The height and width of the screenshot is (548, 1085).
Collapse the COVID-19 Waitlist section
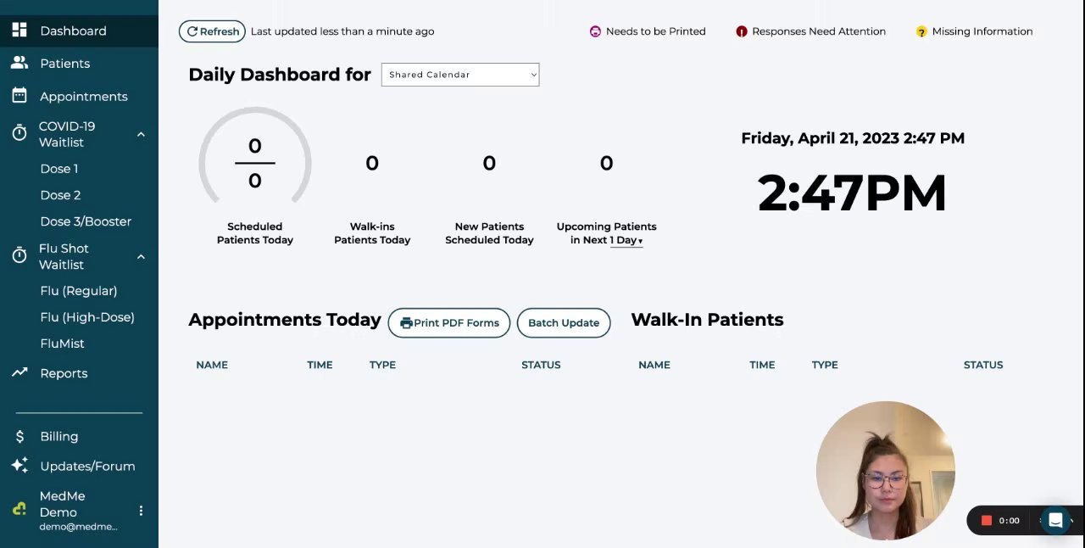[141, 134]
